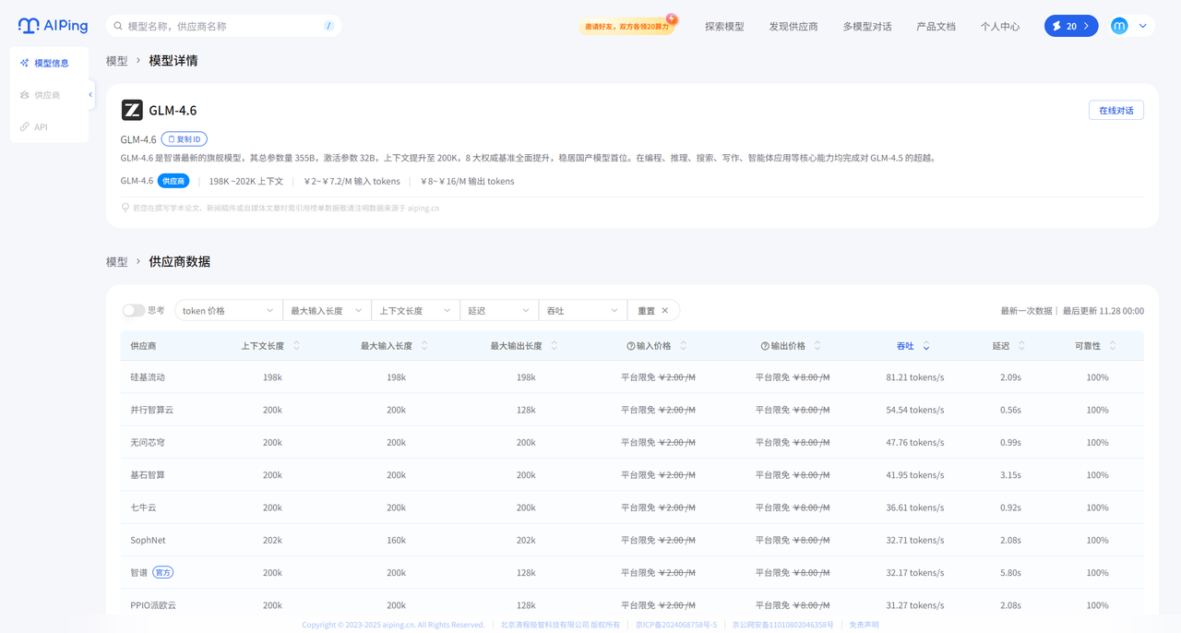Image resolution: width=1181 pixels, height=633 pixels.
Task: Click provider name 七牛云
Action: 143,508
